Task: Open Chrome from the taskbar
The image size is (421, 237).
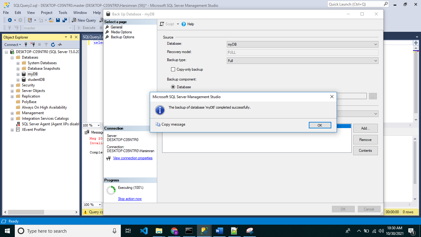Action: click(174, 231)
